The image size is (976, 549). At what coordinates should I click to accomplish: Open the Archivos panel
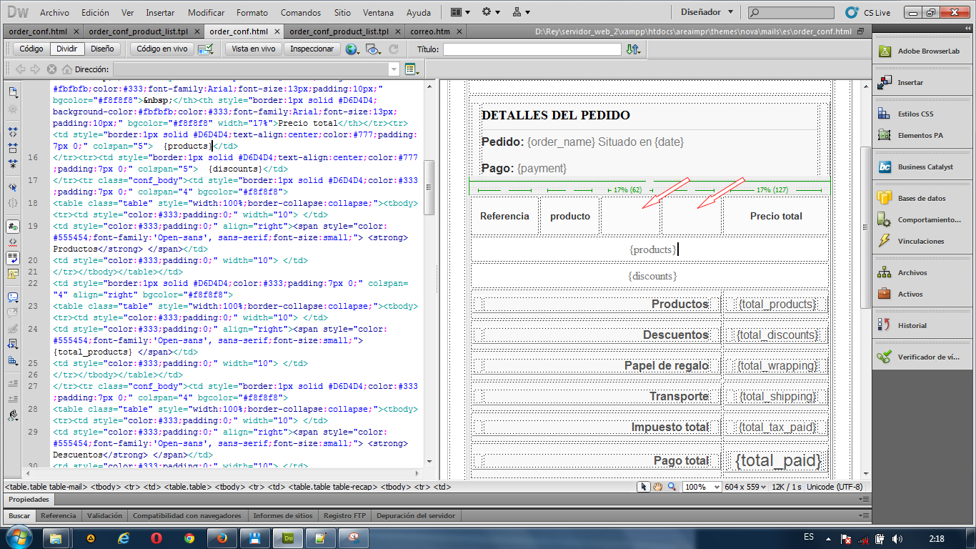pyautogui.click(x=912, y=272)
